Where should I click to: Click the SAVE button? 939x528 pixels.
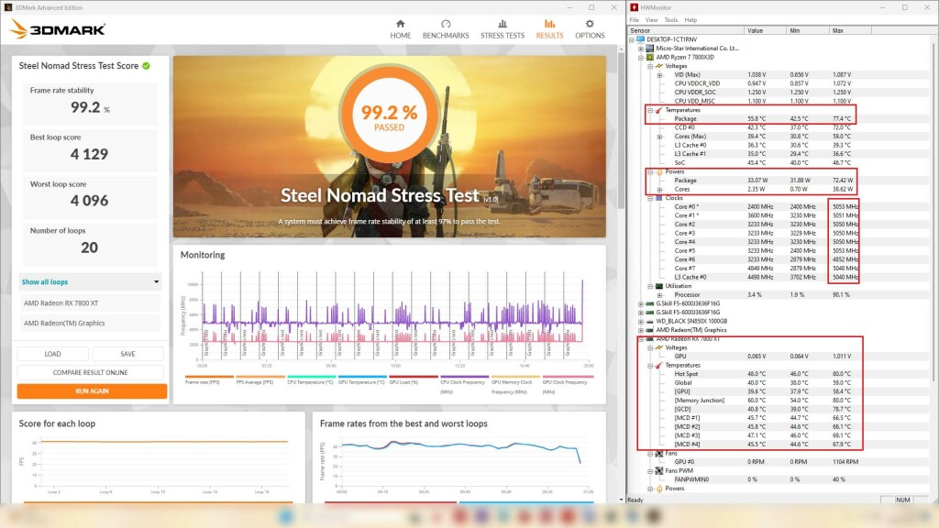128,354
